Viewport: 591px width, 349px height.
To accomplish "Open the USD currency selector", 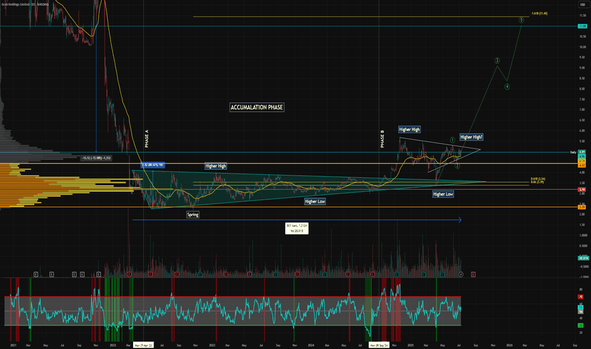I will 582,4.
